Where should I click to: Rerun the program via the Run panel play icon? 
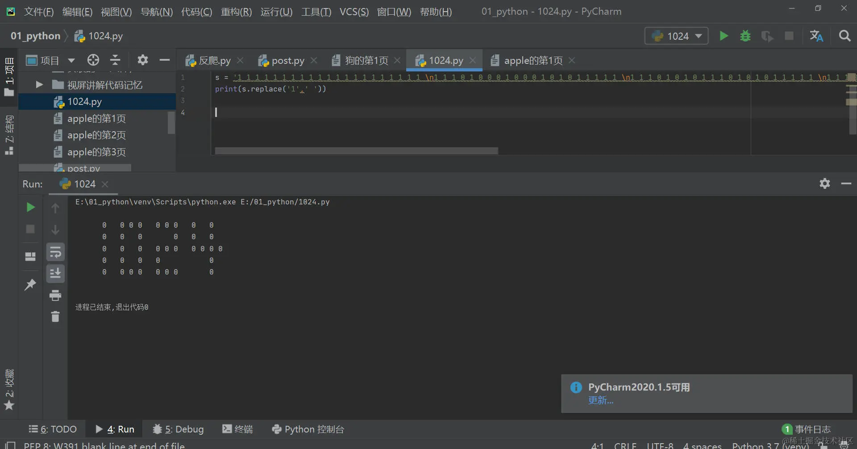(29, 207)
